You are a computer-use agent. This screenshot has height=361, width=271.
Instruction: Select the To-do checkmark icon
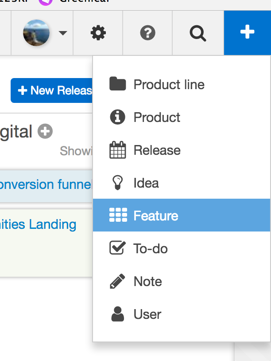pyautogui.click(x=117, y=248)
